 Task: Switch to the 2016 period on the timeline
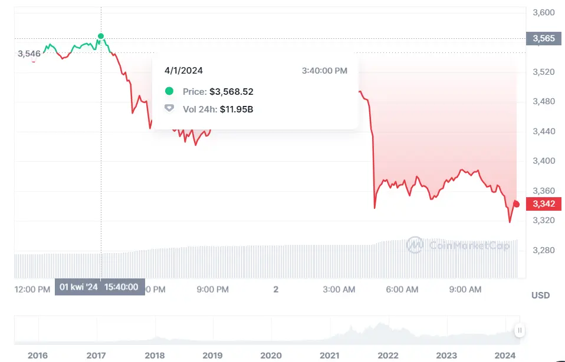tap(37, 356)
